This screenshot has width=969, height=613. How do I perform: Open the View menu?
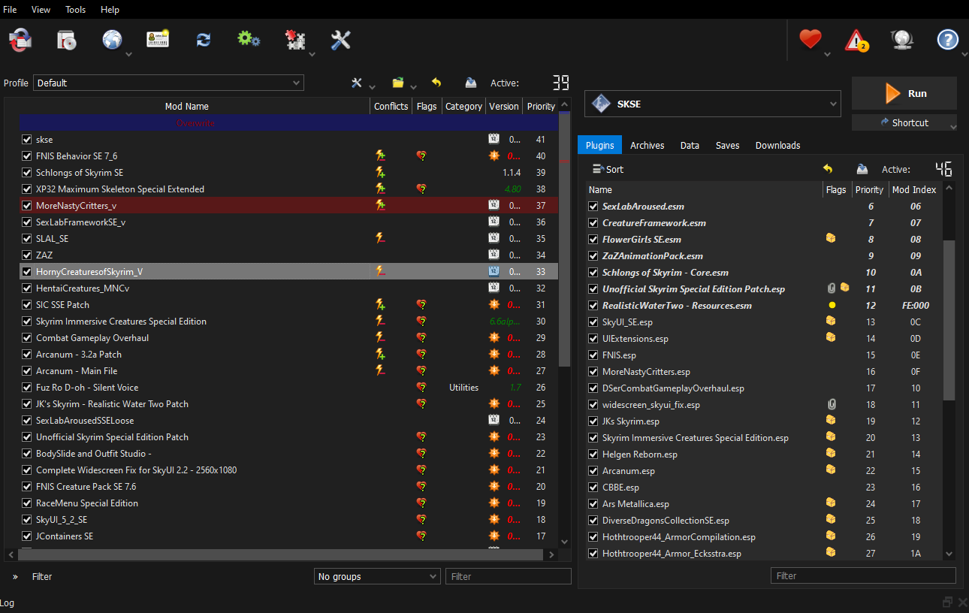[41, 10]
